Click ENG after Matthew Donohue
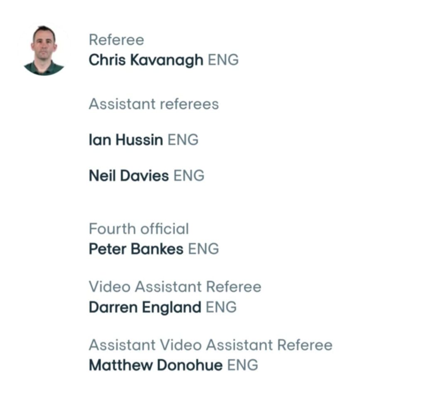 coord(243,366)
